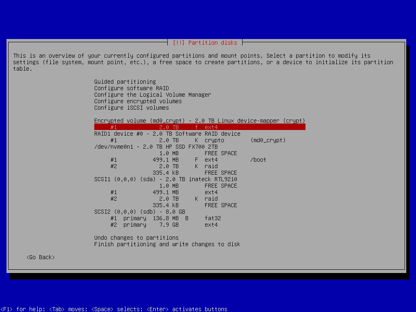Select /dev/nvme0n1 HP SSD FX700 disk
416x312 pixels.
pos(156,147)
